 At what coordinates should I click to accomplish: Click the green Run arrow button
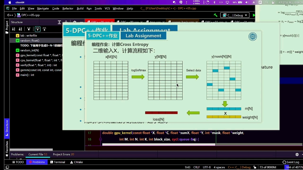point(254,15)
